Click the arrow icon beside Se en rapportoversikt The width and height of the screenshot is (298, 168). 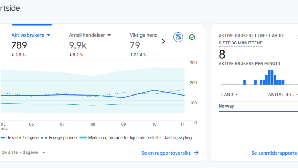(196, 153)
